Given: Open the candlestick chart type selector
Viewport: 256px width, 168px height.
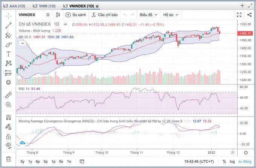Looking at the screenshot, I should click(58, 15).
